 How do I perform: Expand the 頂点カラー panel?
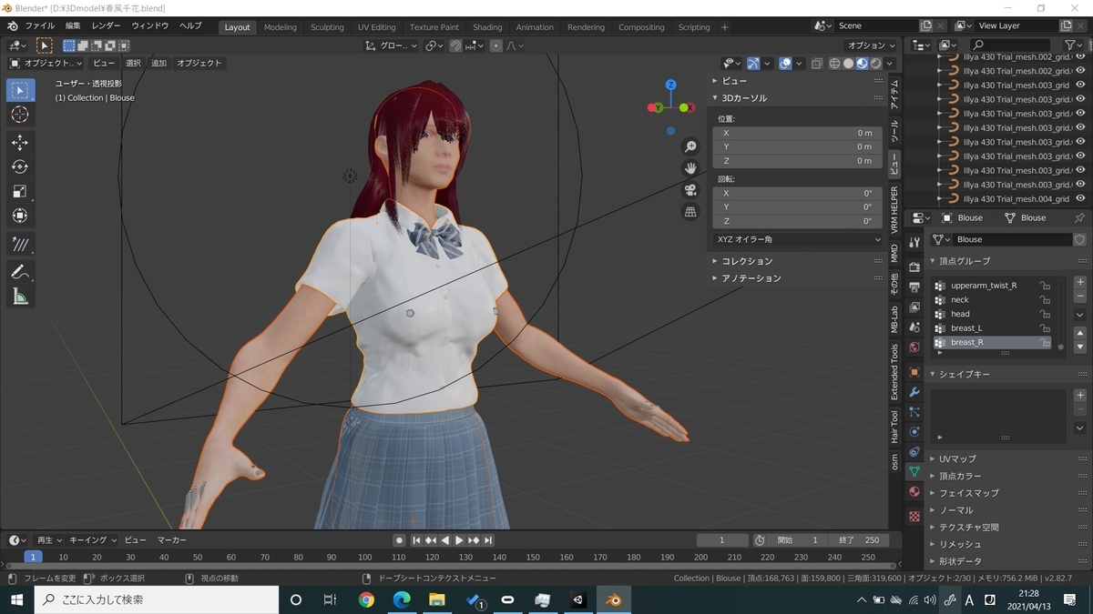(959, 476)
